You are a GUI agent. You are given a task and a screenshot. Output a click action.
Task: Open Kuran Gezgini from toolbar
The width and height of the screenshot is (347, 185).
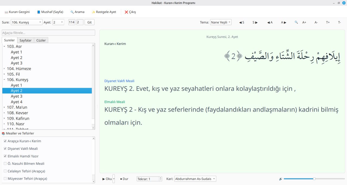pyautogui.click(x=17, y=12)
